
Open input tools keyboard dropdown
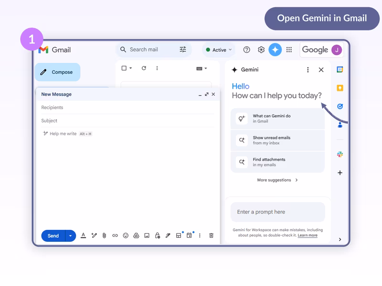(202, 68)
